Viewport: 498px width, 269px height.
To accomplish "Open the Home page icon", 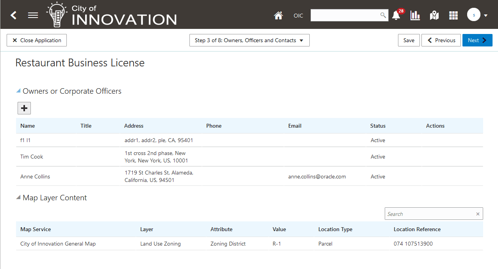I will 278,16.
